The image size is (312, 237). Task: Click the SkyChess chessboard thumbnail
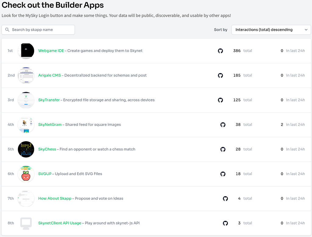[26, 149]
